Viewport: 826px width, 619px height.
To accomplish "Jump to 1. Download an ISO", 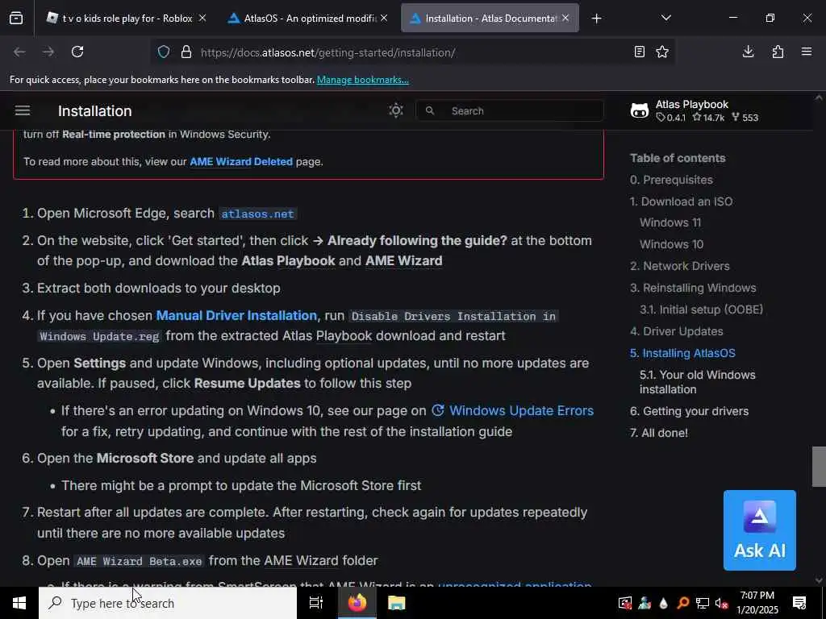I will pos(681,201).
